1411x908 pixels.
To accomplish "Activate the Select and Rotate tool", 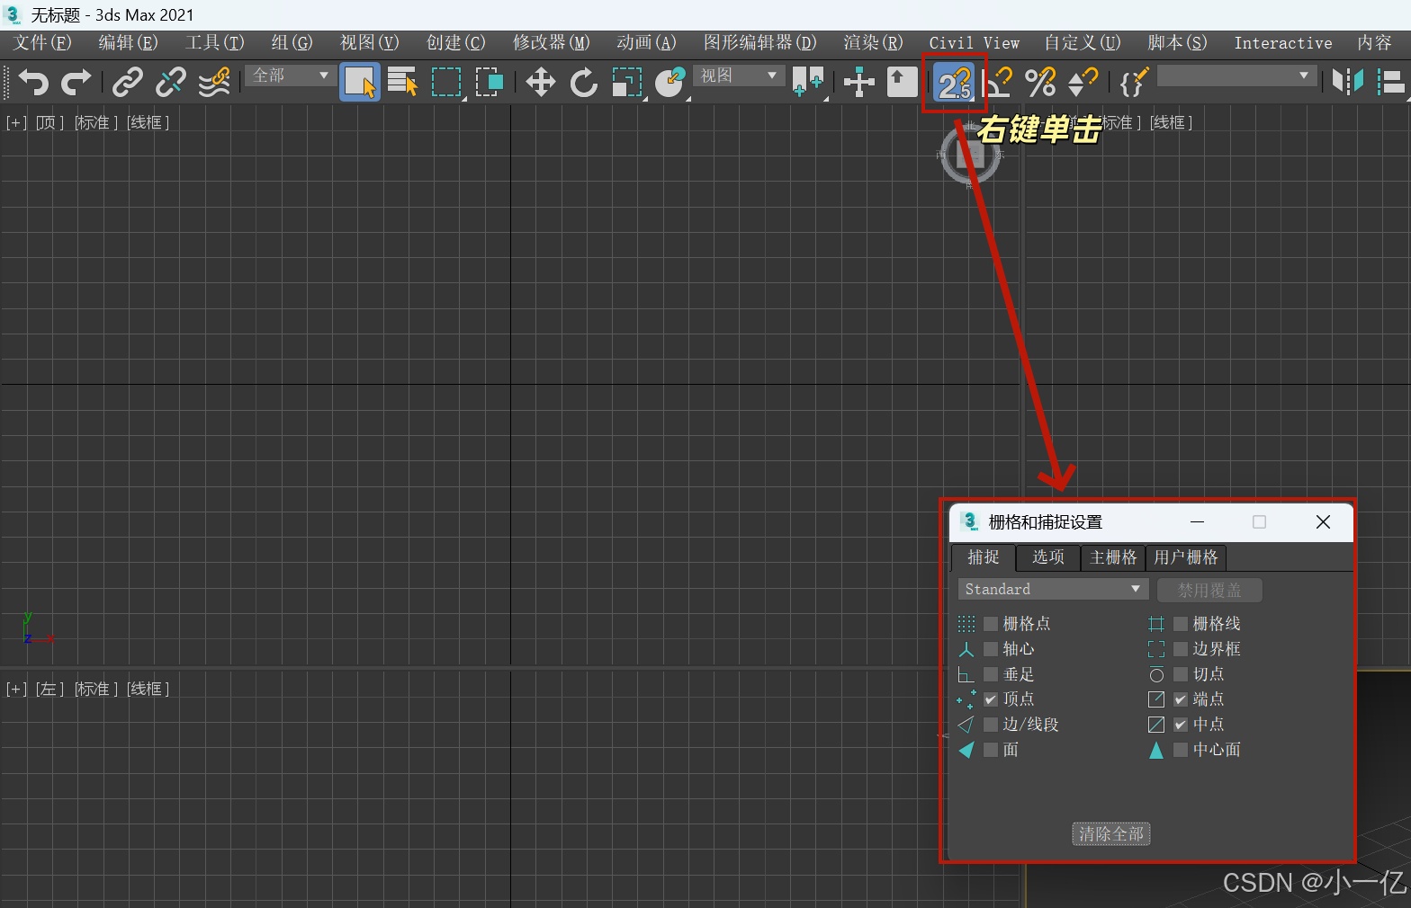I will click(584, 83).
